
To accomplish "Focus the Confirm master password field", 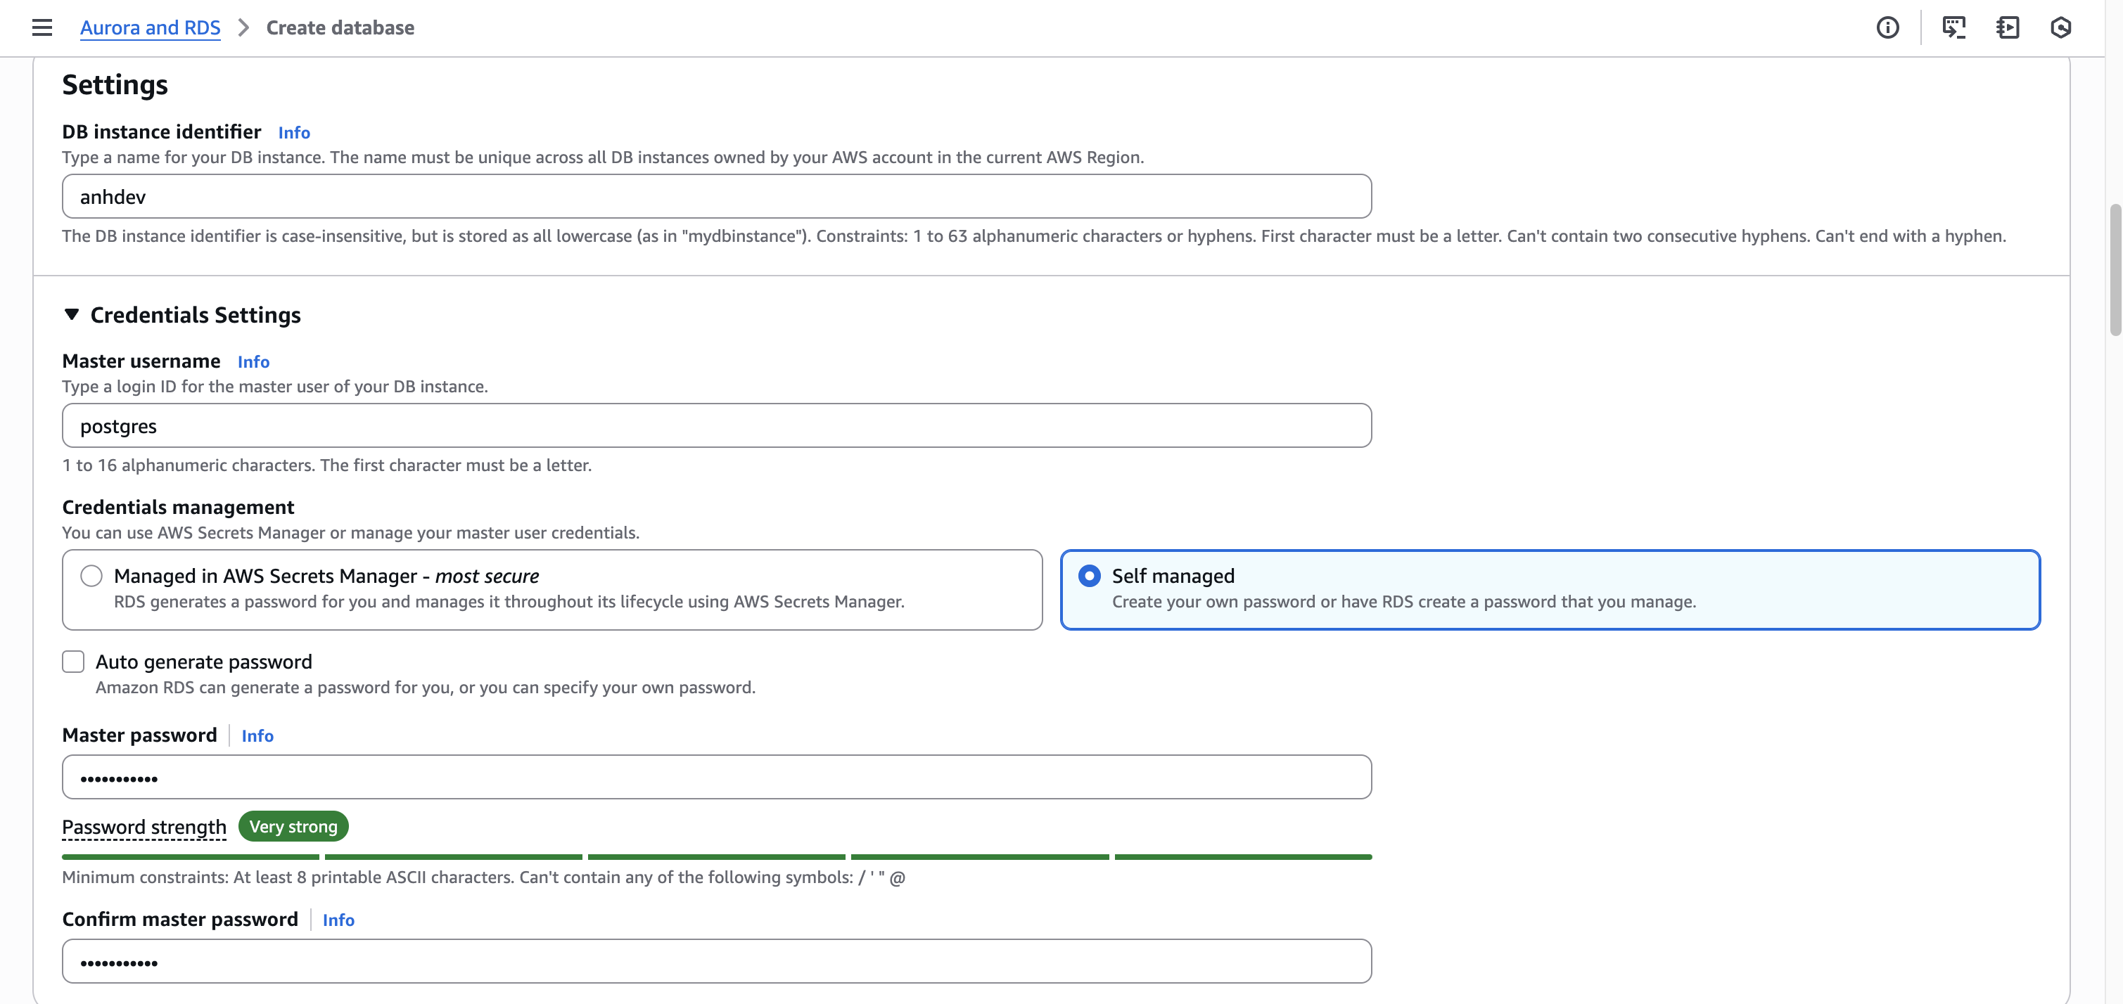I will (716, 961).
